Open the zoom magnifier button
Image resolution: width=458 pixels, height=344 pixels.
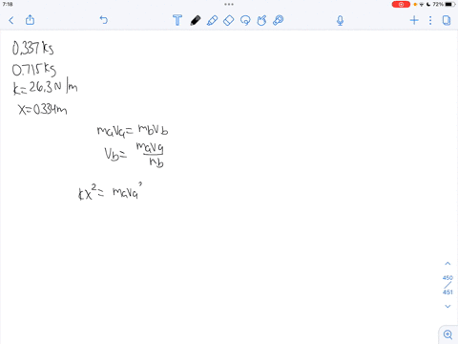click(x=448, y=334)
